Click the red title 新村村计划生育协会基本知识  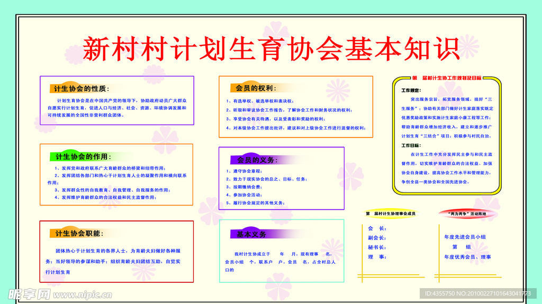click(271, 49)
